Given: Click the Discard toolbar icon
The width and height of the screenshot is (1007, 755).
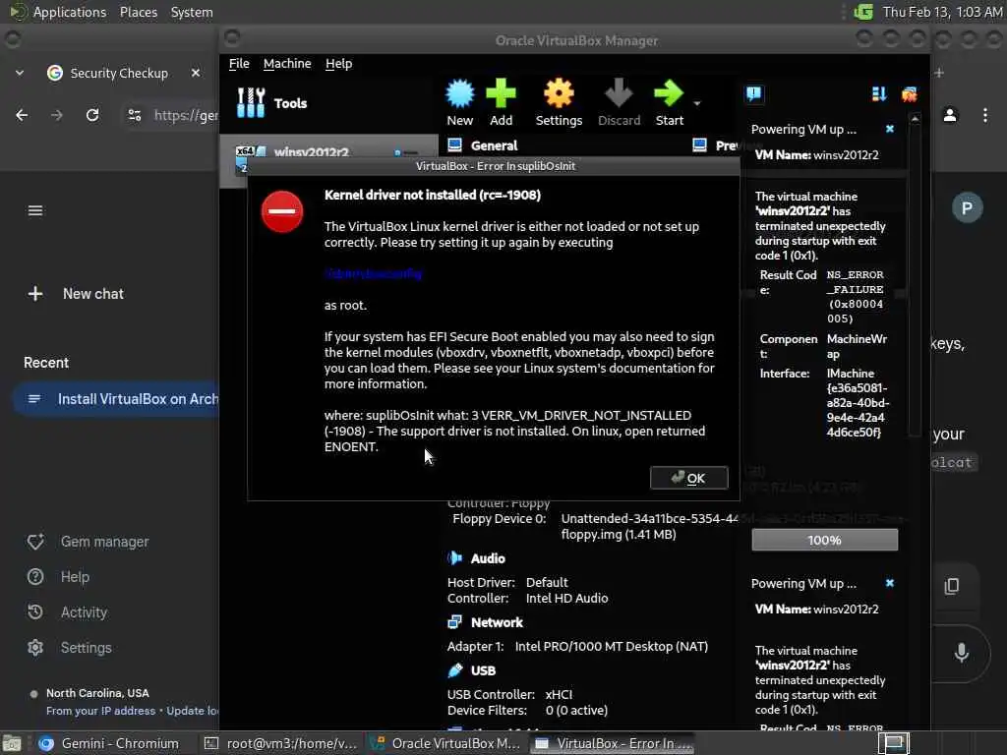Looking at the screenshot, I should coord(620,102).
